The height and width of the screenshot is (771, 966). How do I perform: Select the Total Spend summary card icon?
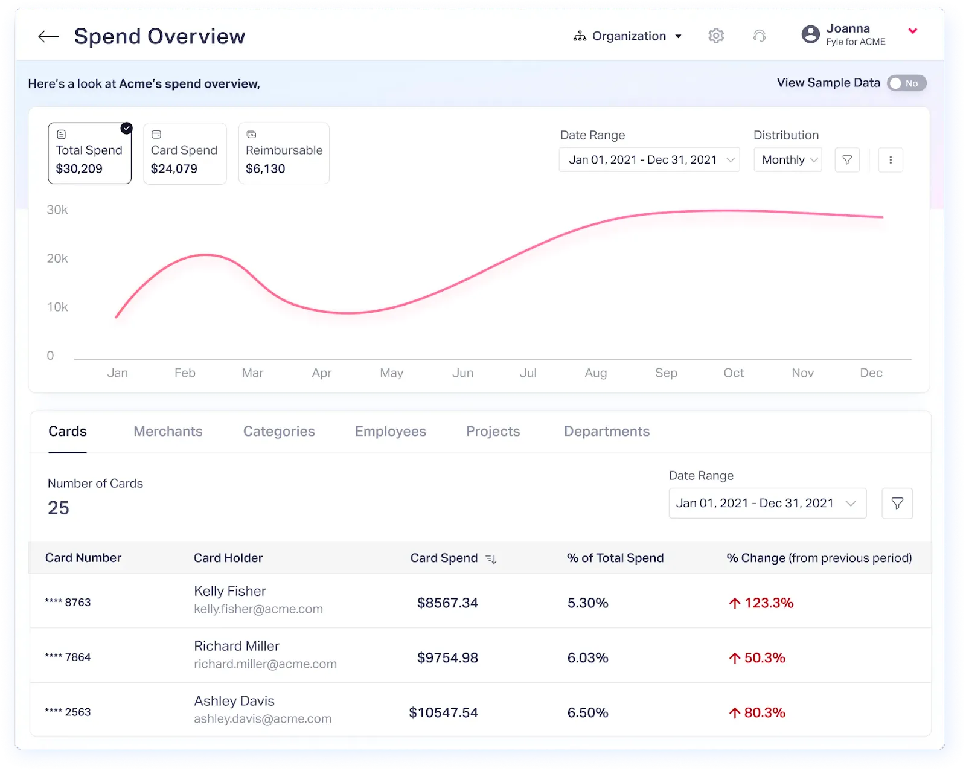point(62,133)
